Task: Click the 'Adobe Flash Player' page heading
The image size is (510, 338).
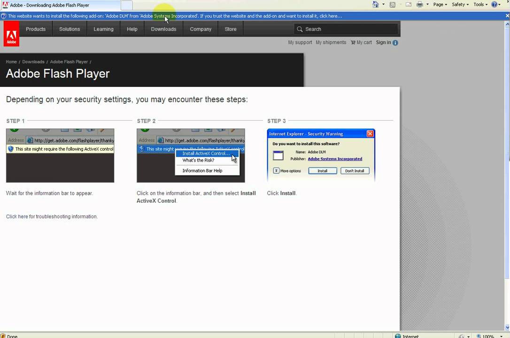Action: [x=58, y=74]
